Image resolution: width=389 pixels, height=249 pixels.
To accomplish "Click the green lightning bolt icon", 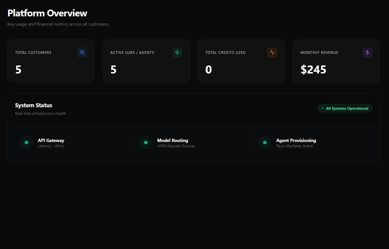I will coord(177,52).
